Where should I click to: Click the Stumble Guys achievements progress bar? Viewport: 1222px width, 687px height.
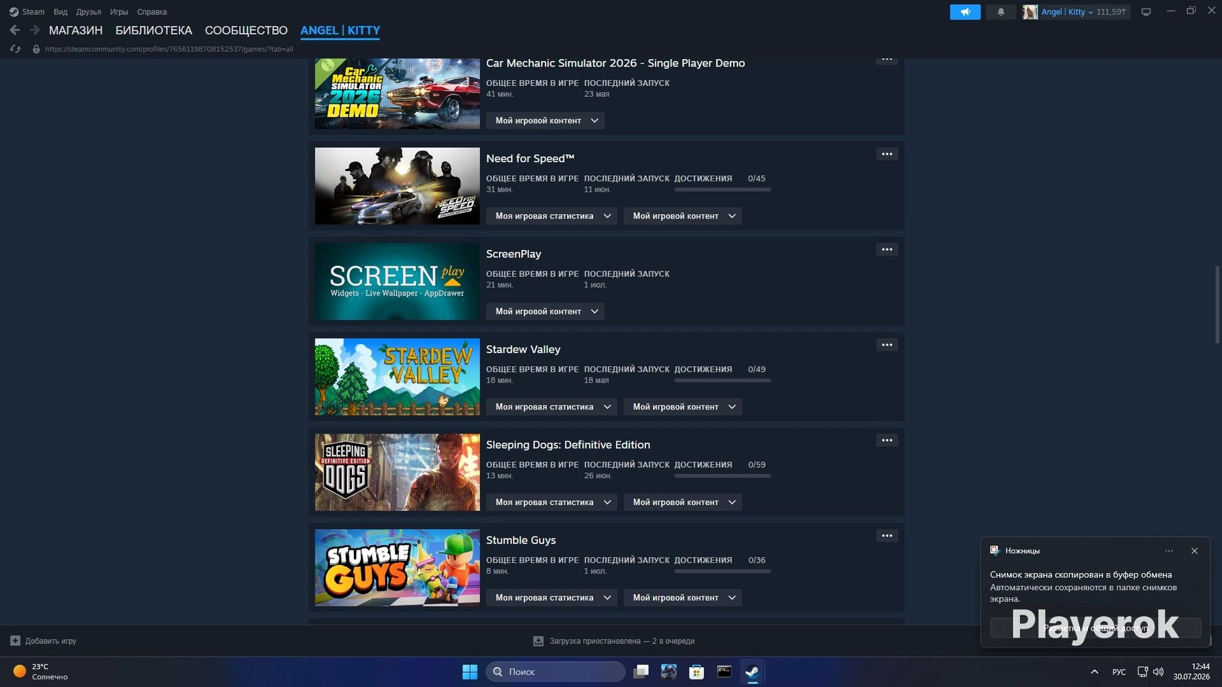722,571
